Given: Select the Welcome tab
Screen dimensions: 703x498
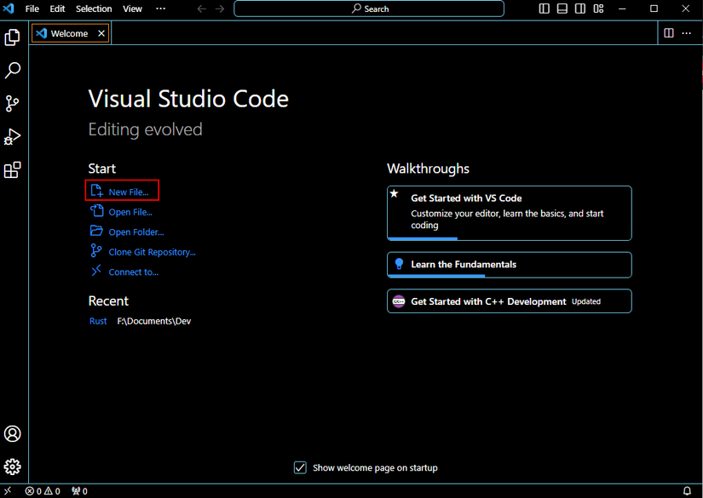Looking at the screenshot, I should click(71, 33).
